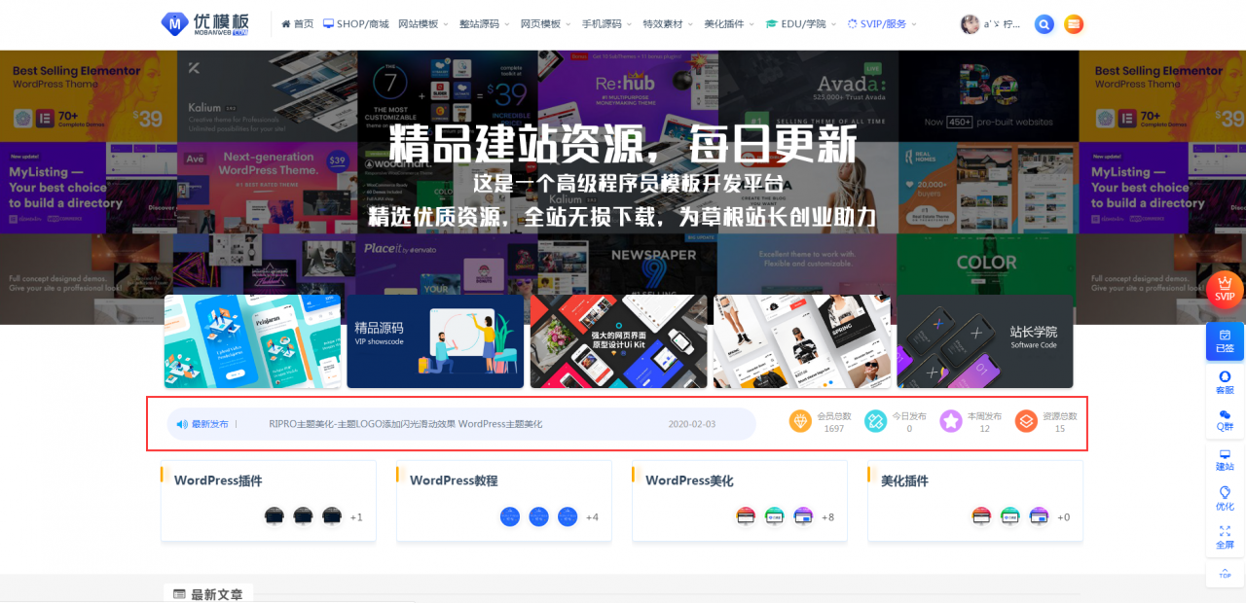Click the 最新发布 speaker icon
The image size is (1246, 603).
coord(182,424)
